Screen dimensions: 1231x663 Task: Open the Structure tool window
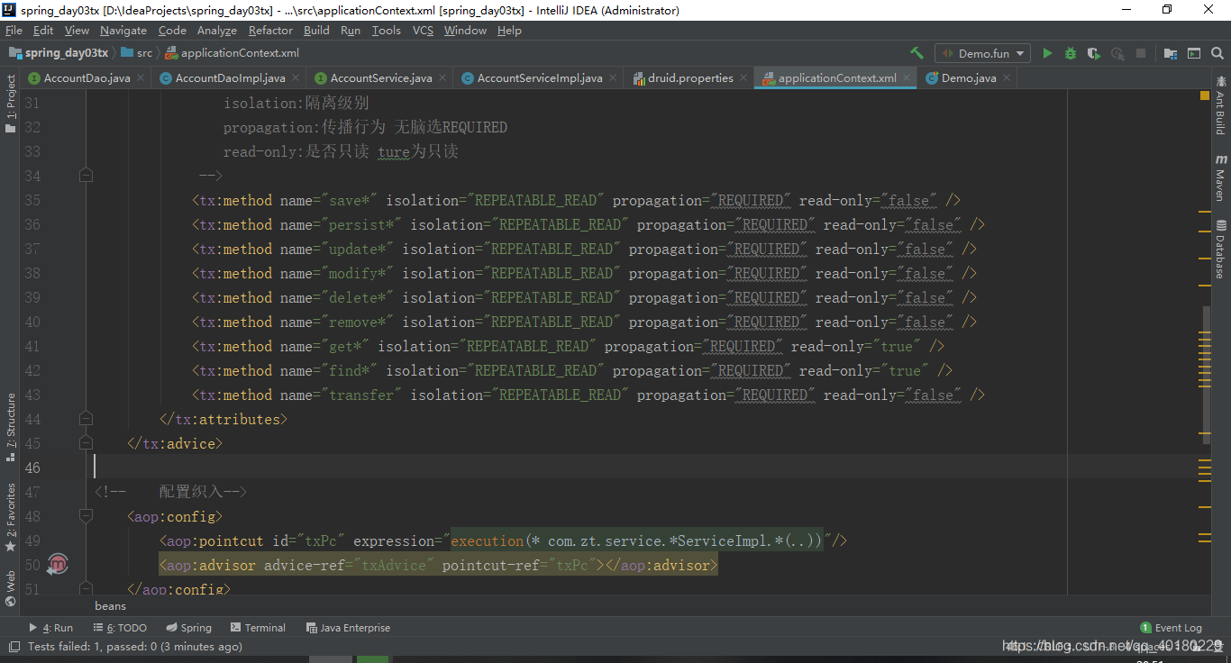click(10, 428)
